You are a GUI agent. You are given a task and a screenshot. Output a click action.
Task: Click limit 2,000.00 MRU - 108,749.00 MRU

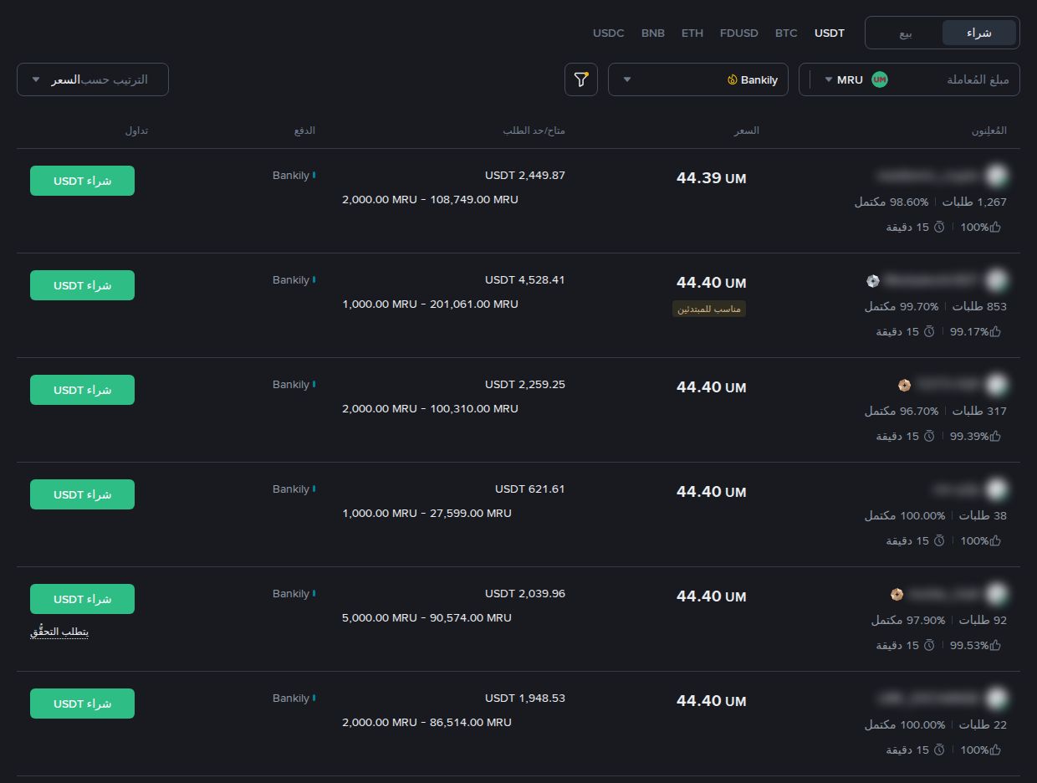pos(430,200)
